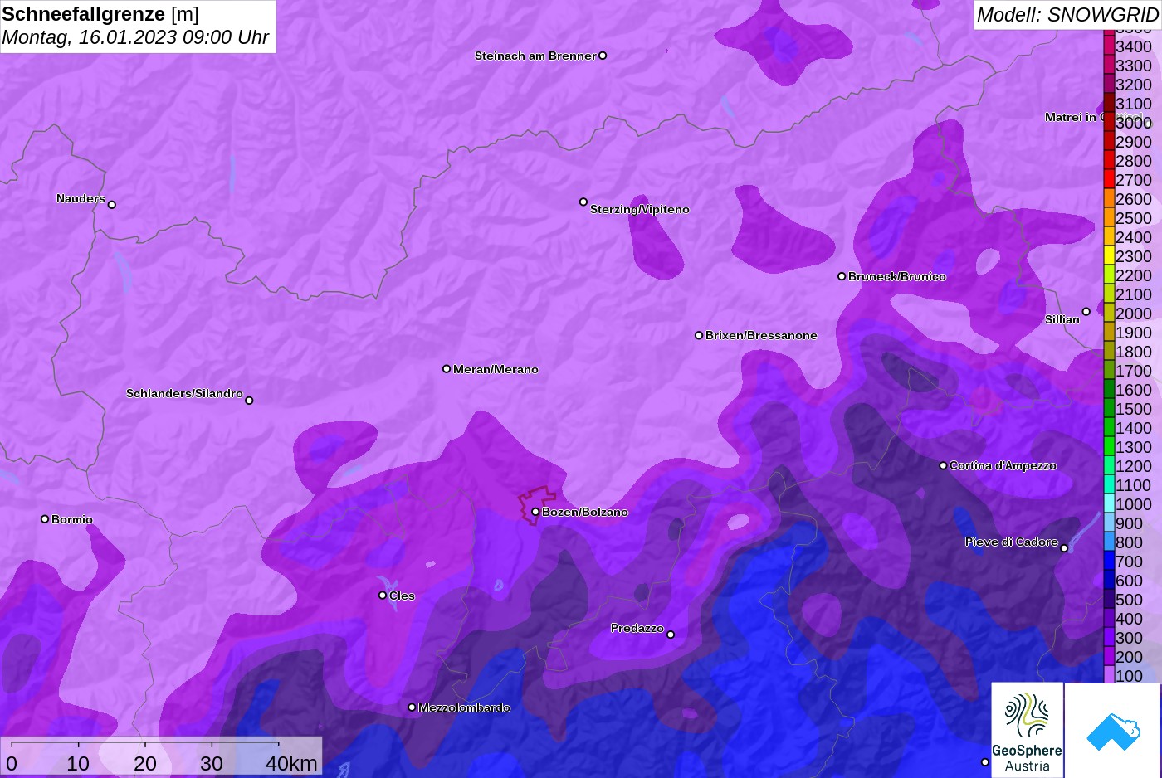Click the Bormio location marker
1162x778 pixels.
point(45,519)
